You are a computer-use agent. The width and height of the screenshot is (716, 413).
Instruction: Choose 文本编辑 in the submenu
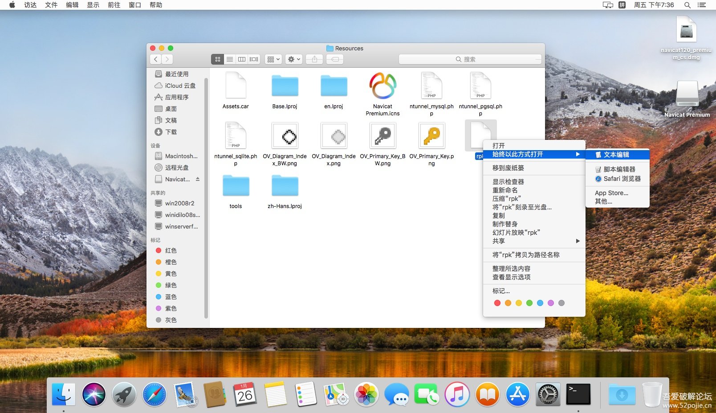pos(617,155)
